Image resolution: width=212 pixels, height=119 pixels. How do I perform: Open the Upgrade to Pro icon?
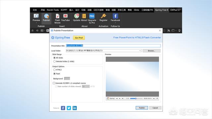point(92,16)
